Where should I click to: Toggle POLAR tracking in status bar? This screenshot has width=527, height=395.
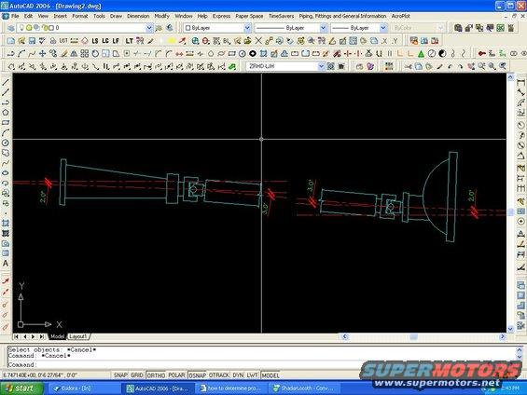point(176,375)
